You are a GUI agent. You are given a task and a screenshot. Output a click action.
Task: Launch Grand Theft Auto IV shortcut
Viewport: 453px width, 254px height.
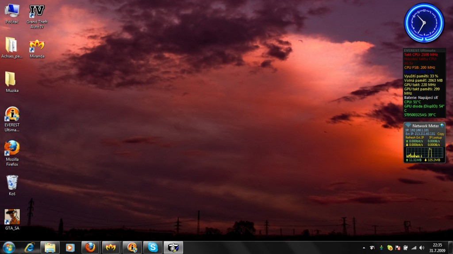37,16
